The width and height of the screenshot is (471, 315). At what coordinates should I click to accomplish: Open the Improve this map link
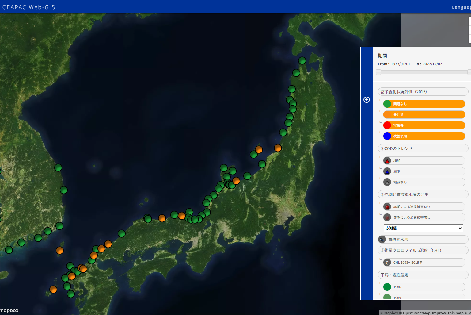[447, 313]
